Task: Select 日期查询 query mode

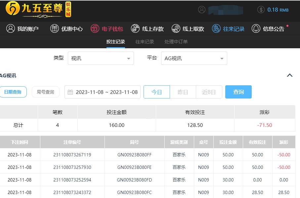Action: tap(13, 92)
